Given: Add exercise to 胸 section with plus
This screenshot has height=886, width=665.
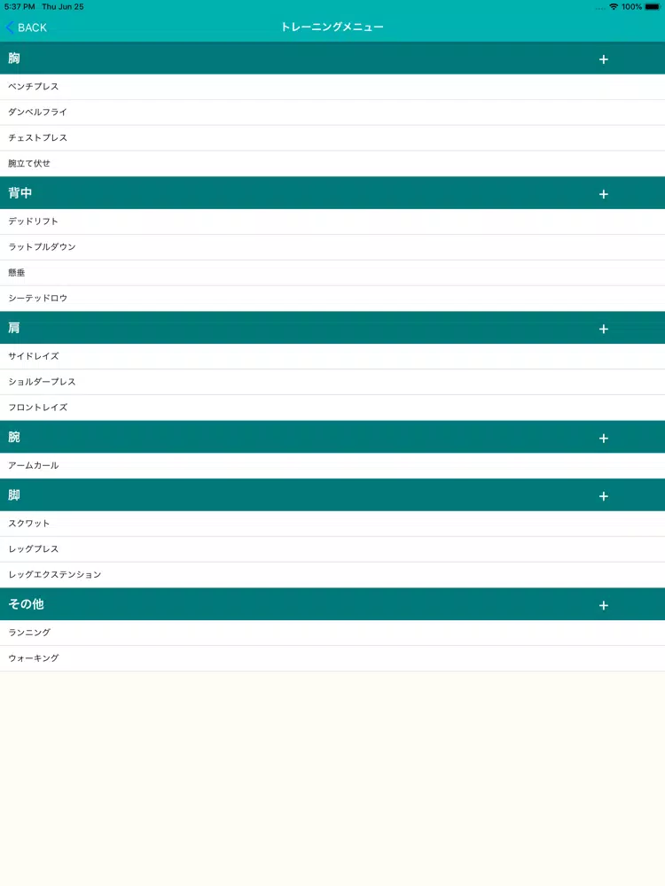Looking at the screenshot, I should [603, 59].
